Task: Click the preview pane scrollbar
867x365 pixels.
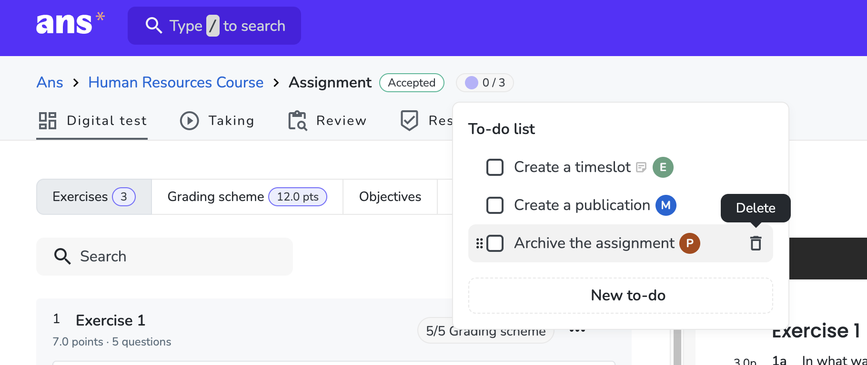Action: 677,347
